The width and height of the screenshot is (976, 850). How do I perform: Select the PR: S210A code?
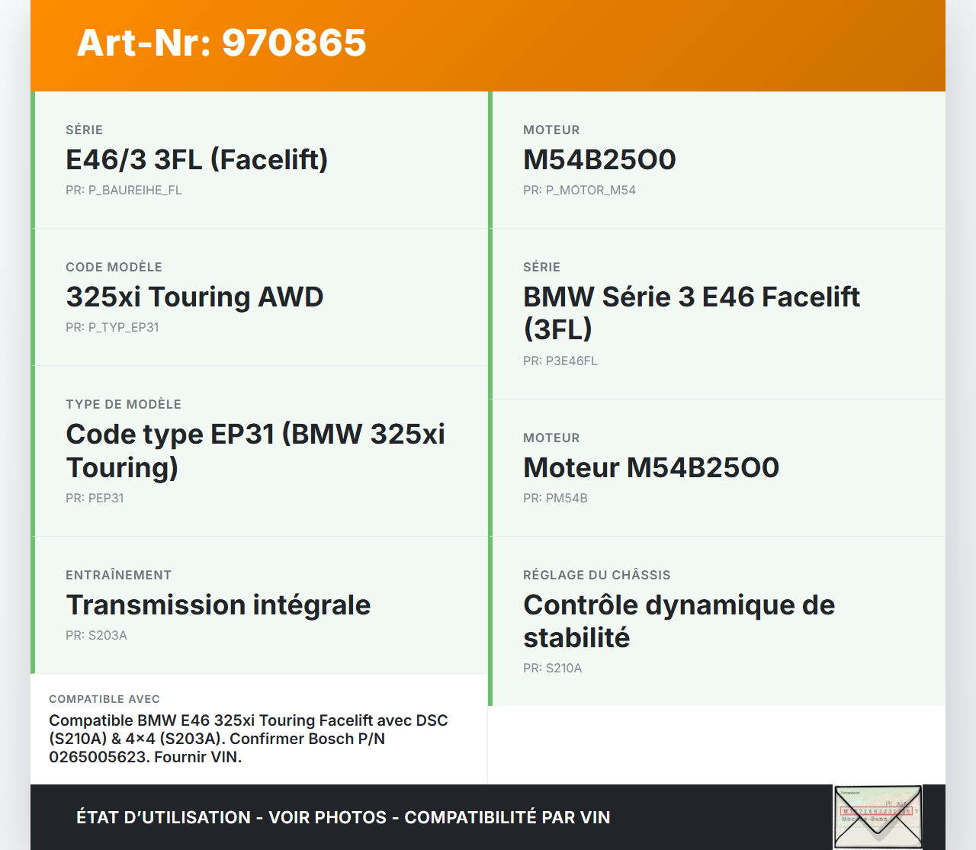552,668
